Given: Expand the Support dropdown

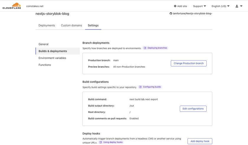Looking at the screenshot, I should point(200,6).
